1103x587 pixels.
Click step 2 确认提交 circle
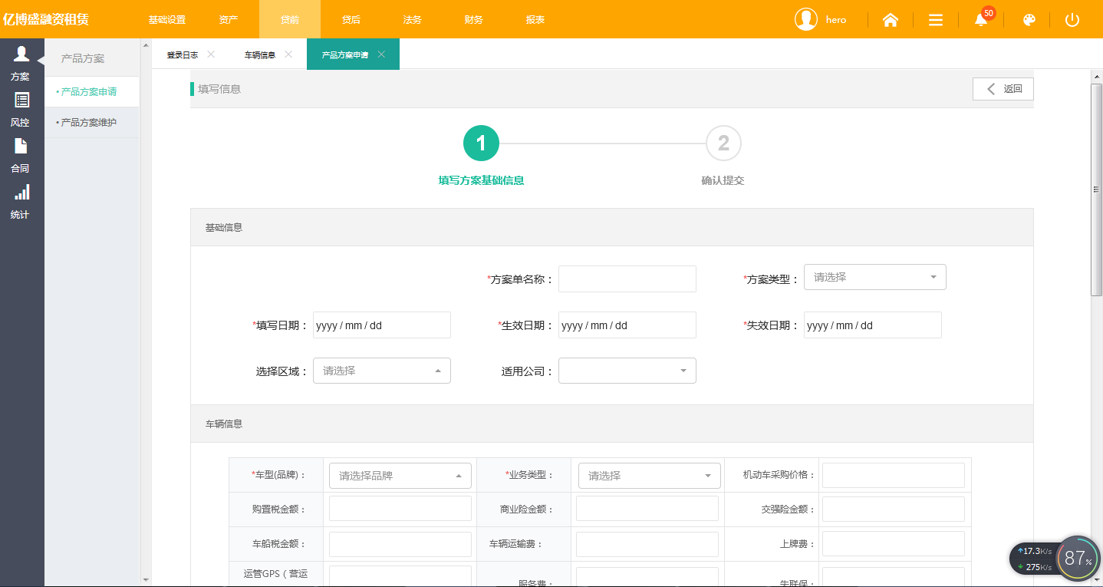pos(723,143)
